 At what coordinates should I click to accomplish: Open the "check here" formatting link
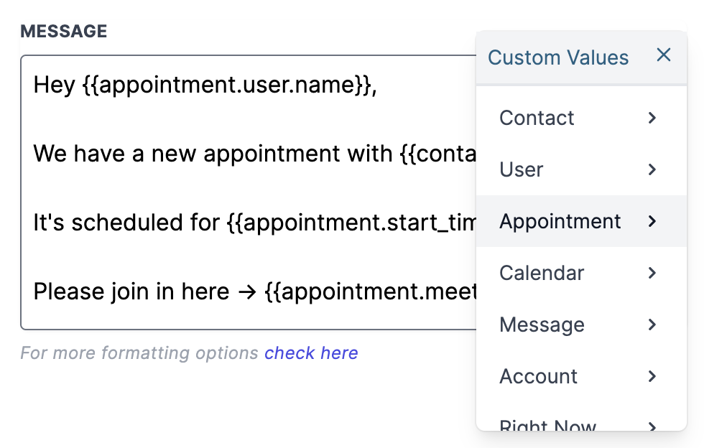(311, 353)
